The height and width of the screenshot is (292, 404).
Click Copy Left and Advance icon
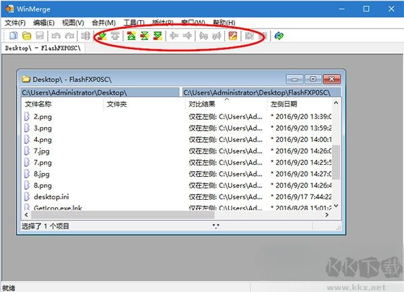pos(217,36)
